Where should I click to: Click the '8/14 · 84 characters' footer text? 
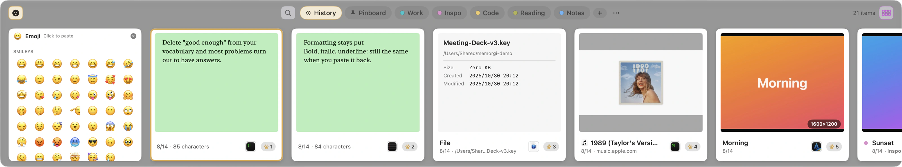point(324,147)
